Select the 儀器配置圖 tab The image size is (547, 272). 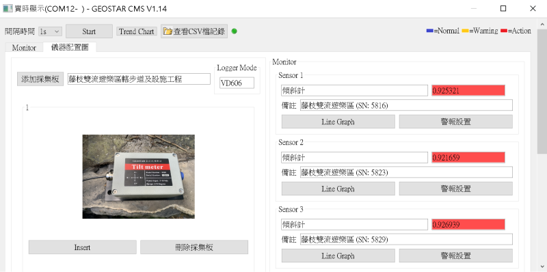click(70, 47)
